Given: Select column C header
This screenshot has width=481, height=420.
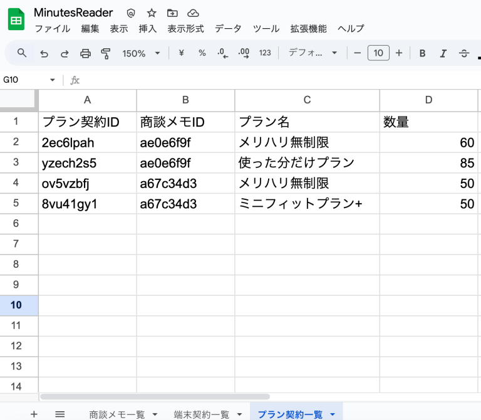Looking at the screenshot, I should click(307, 100).
